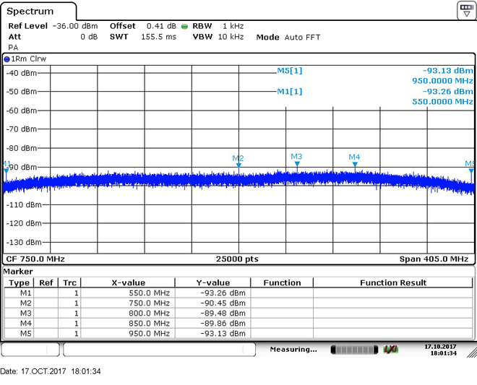Click the Y-value column header

(x=213, y=283)
